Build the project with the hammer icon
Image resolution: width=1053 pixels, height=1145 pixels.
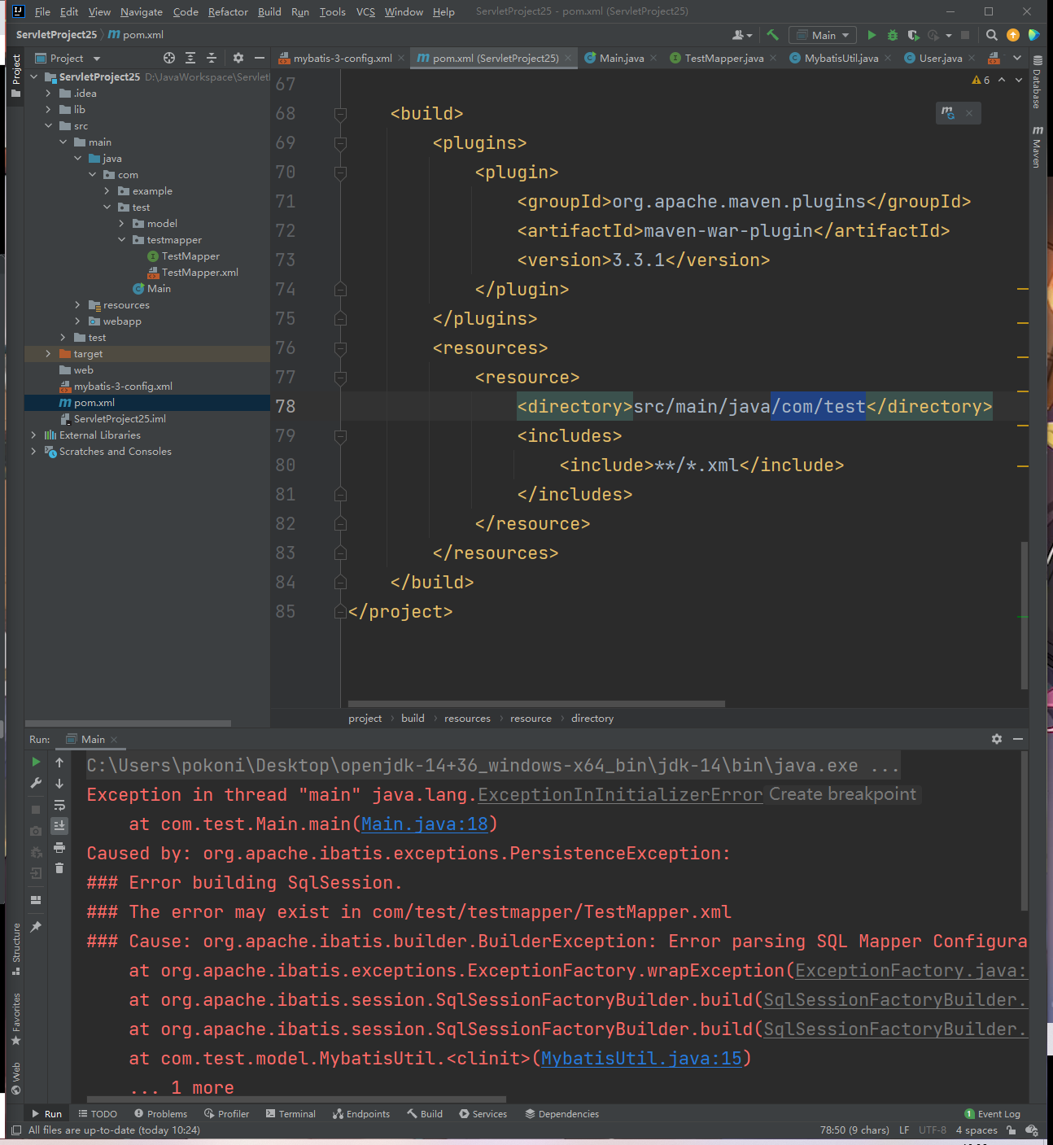[x=772, y=35]
